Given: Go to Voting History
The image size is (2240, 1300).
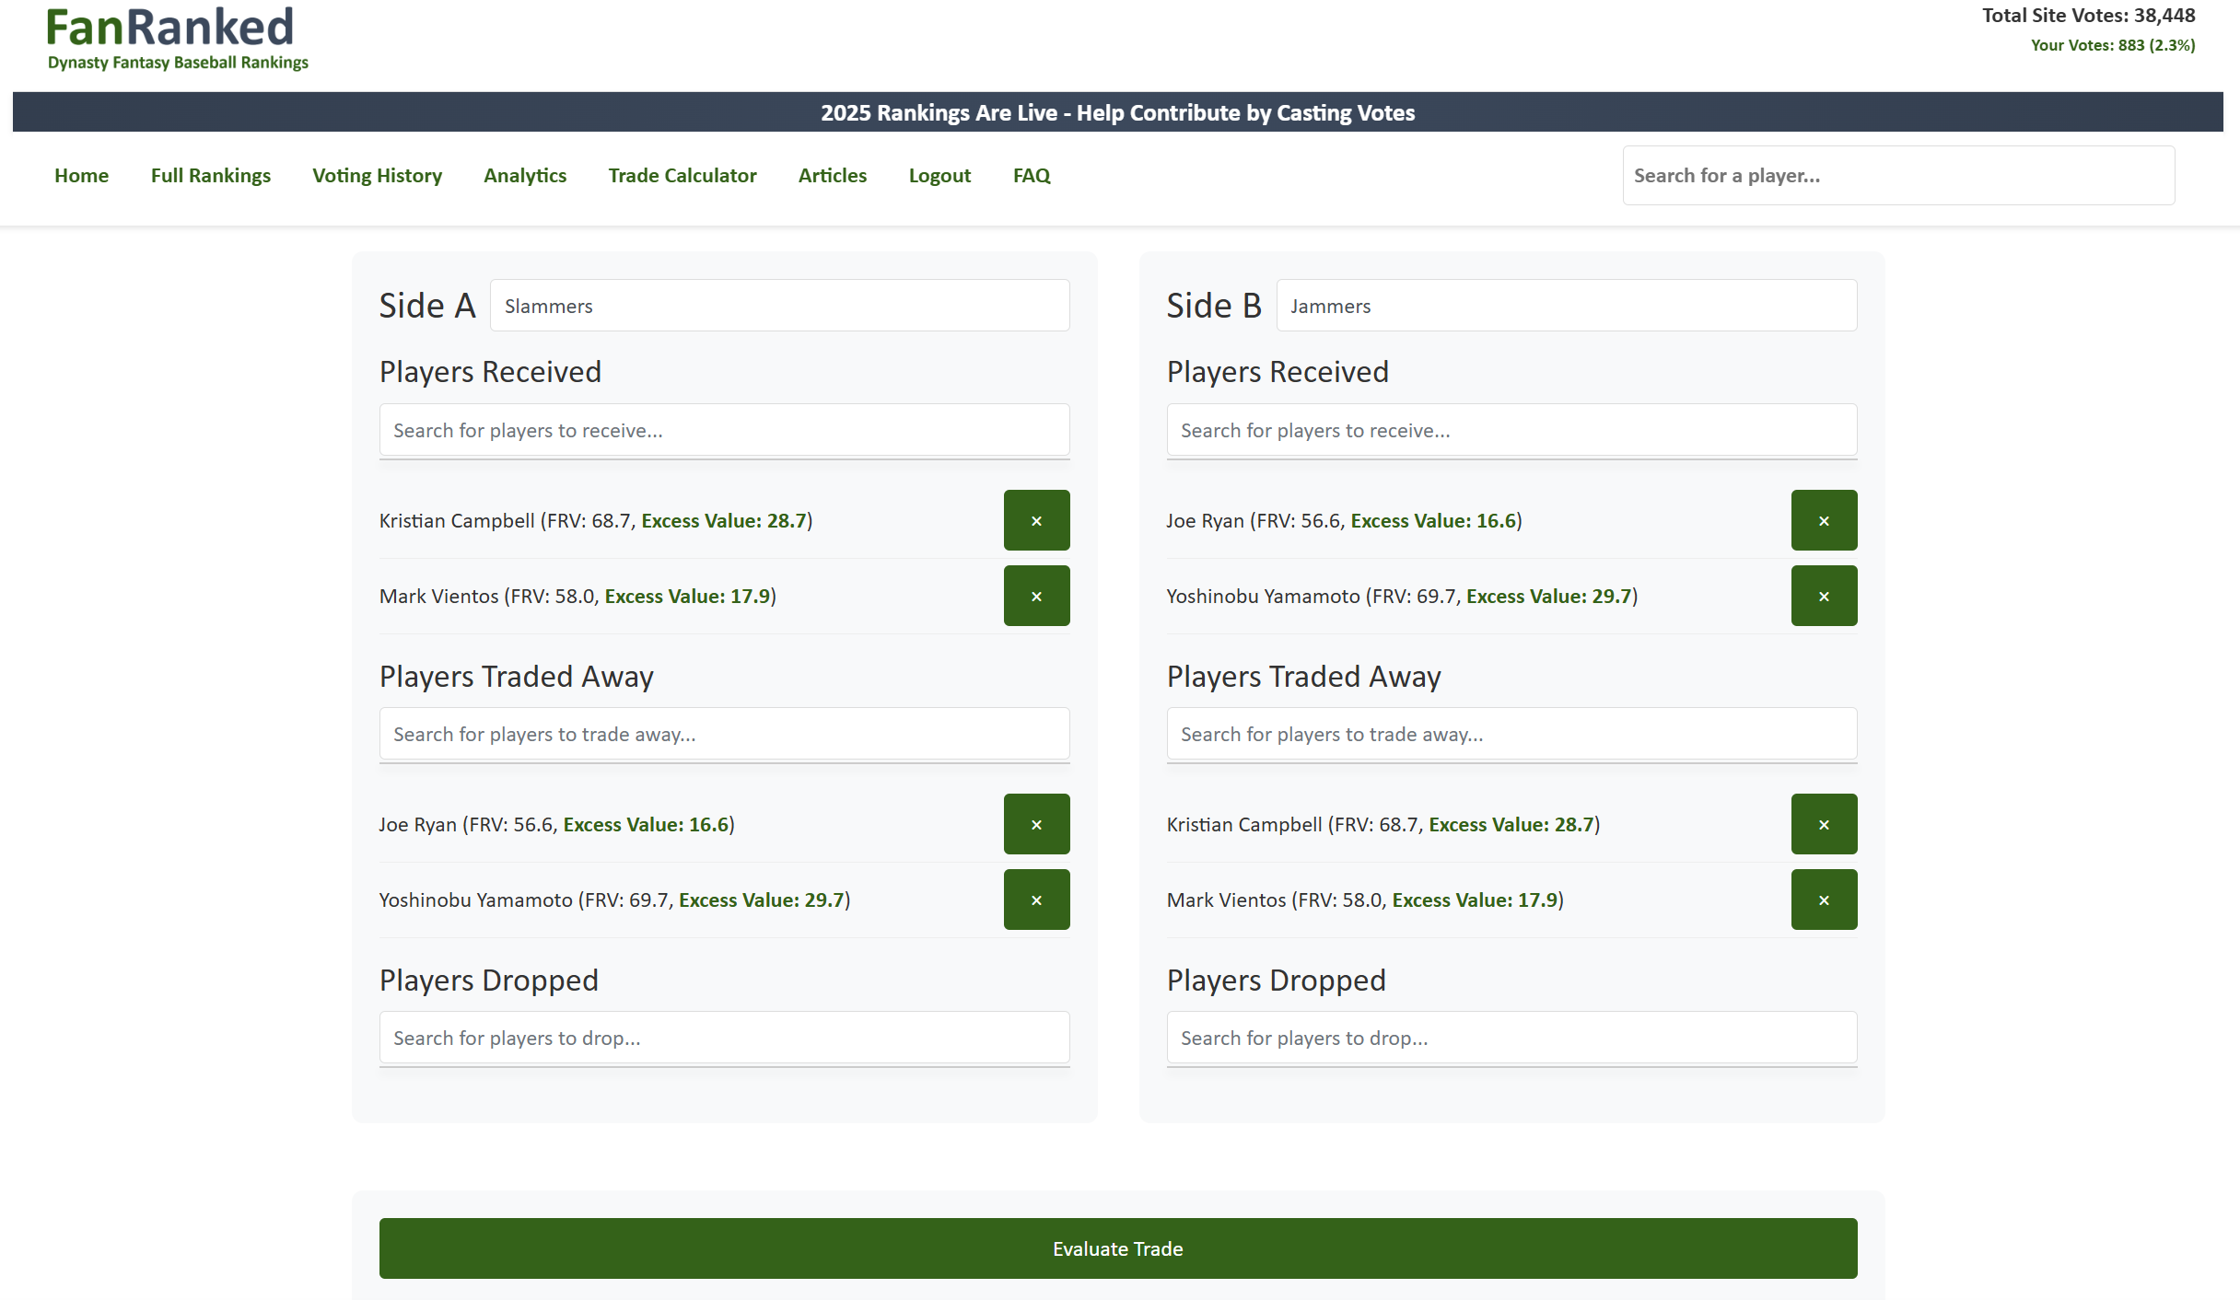Looking at the screenshot, I should click(377, 175).
